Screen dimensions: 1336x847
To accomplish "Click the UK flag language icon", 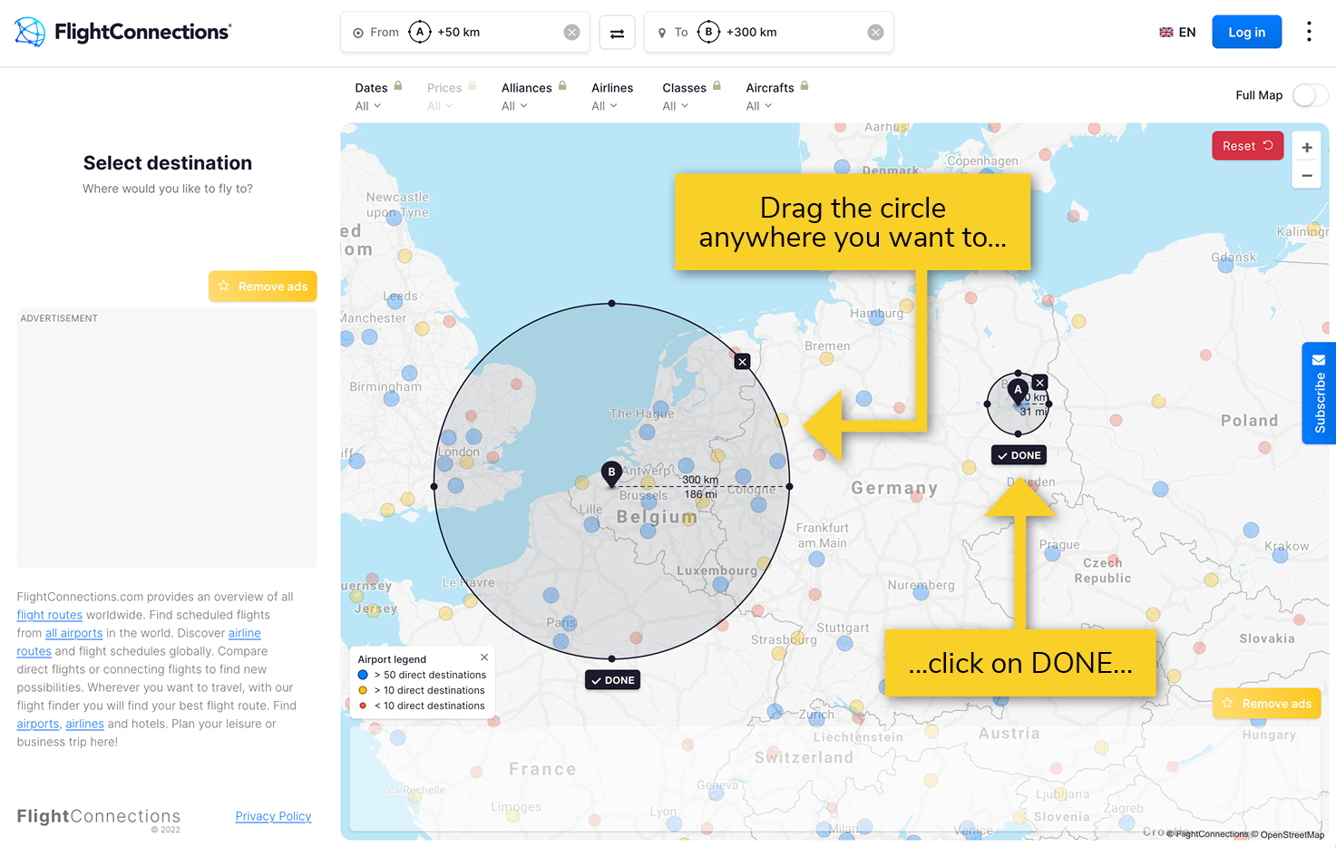I will pyautogui.click(x=1166, y=33).
